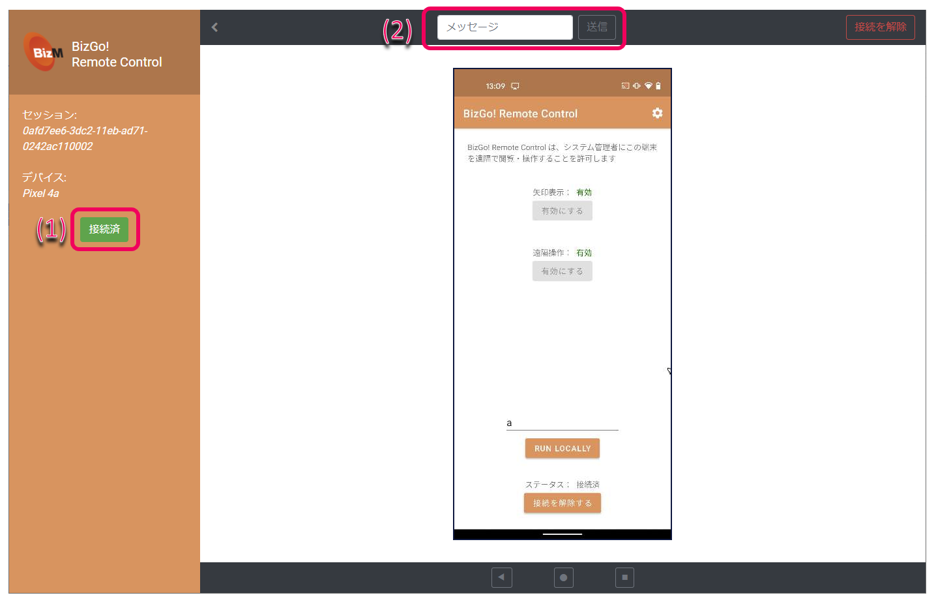
Task: Click the back chevron in top bar
Action: point(214,27)
